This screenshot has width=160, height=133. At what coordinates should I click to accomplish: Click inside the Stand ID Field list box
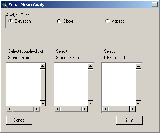[x=71, y=85]
